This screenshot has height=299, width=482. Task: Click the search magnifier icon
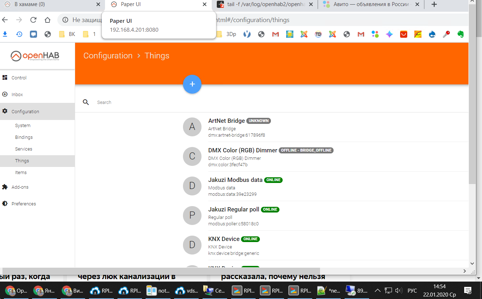click(x=86, y=102)
